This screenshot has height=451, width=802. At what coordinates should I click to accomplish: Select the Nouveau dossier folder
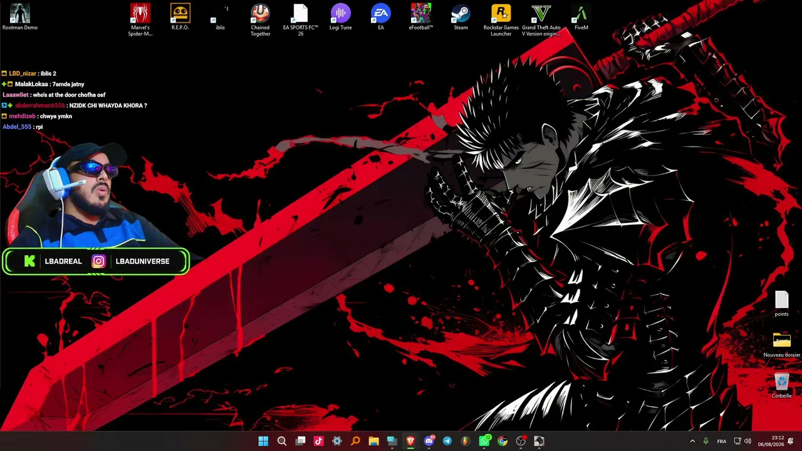[x=781, y=345]
